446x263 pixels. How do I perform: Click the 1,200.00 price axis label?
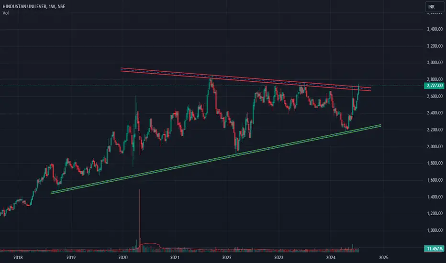click(x=435, y=214)
